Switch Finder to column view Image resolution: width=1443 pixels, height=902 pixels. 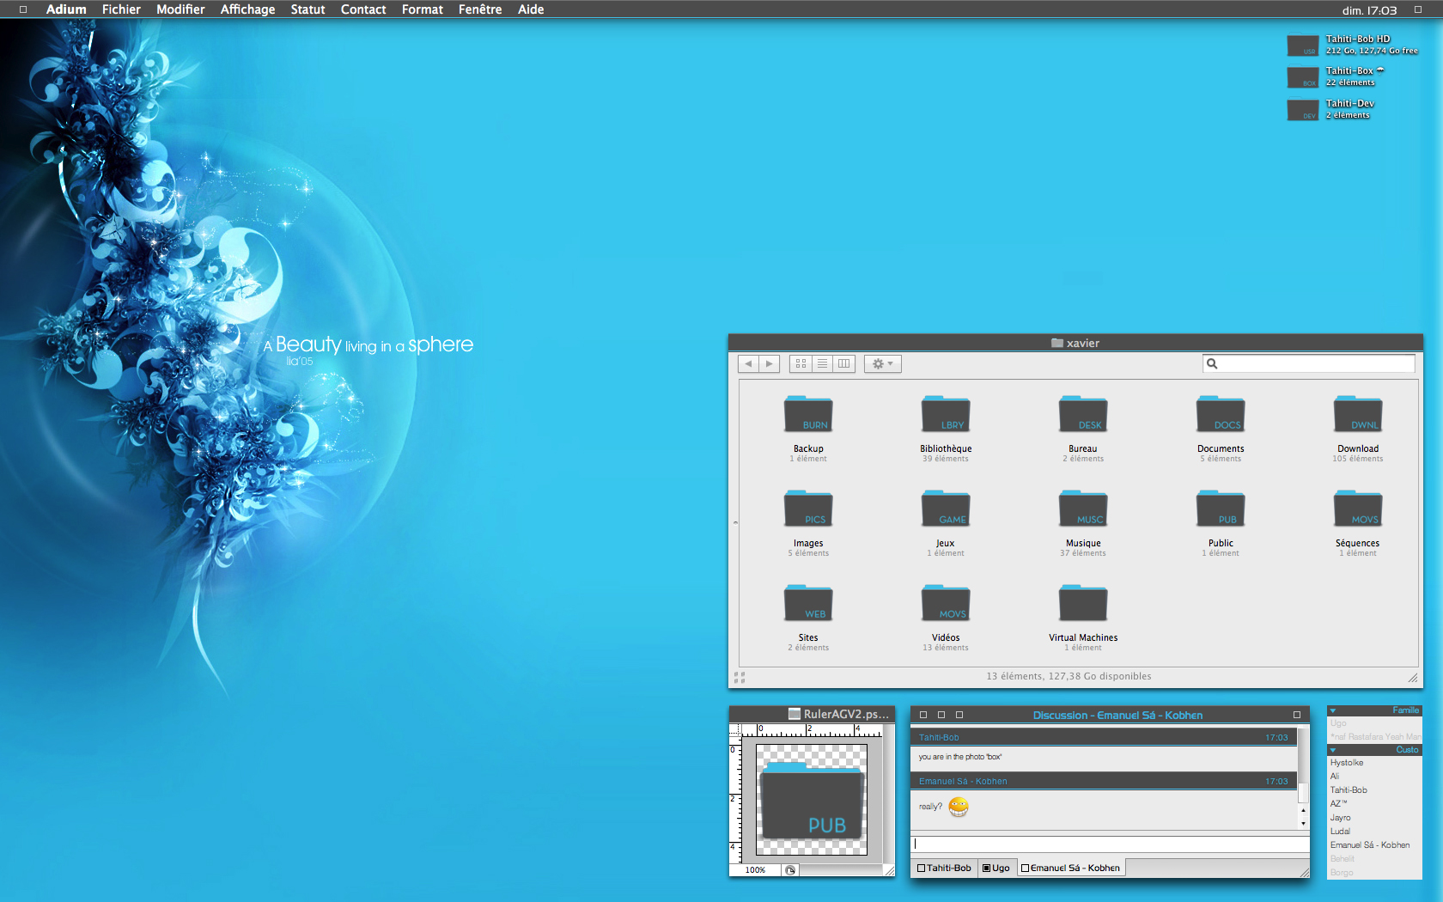point(844,364)
